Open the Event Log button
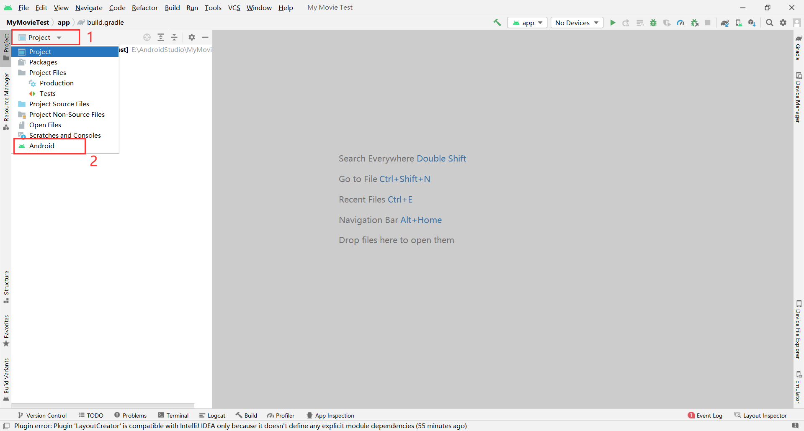Screen dimensions: 804x431 click(x=705, y=416)
